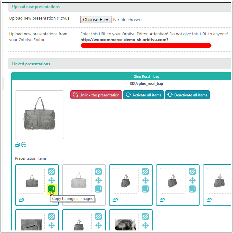The height and width of the screenshot is (233, 233).
Task: Click image-type icon under fifth presentation item
Action: [209, 200]
